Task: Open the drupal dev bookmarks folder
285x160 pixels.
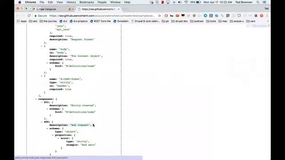Action: (x=179, y=21)
